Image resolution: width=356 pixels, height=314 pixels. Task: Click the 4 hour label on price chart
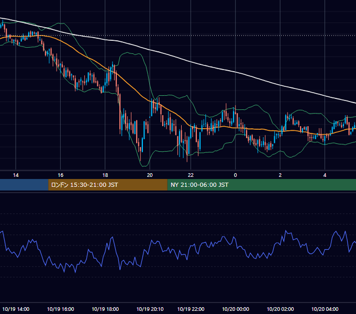[x=325, y=175]
